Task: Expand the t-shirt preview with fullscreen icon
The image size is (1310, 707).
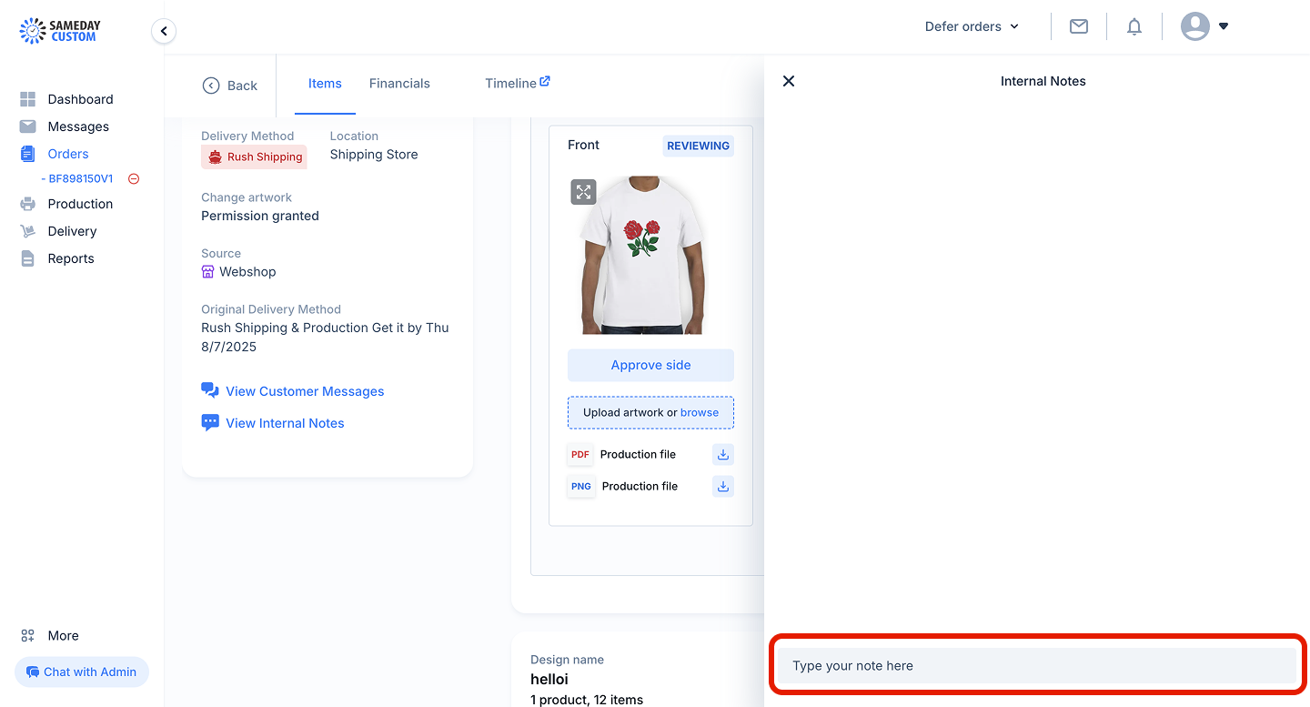Action: [x=583, y=192]
